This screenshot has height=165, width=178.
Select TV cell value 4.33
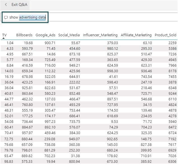coord(10,49)
